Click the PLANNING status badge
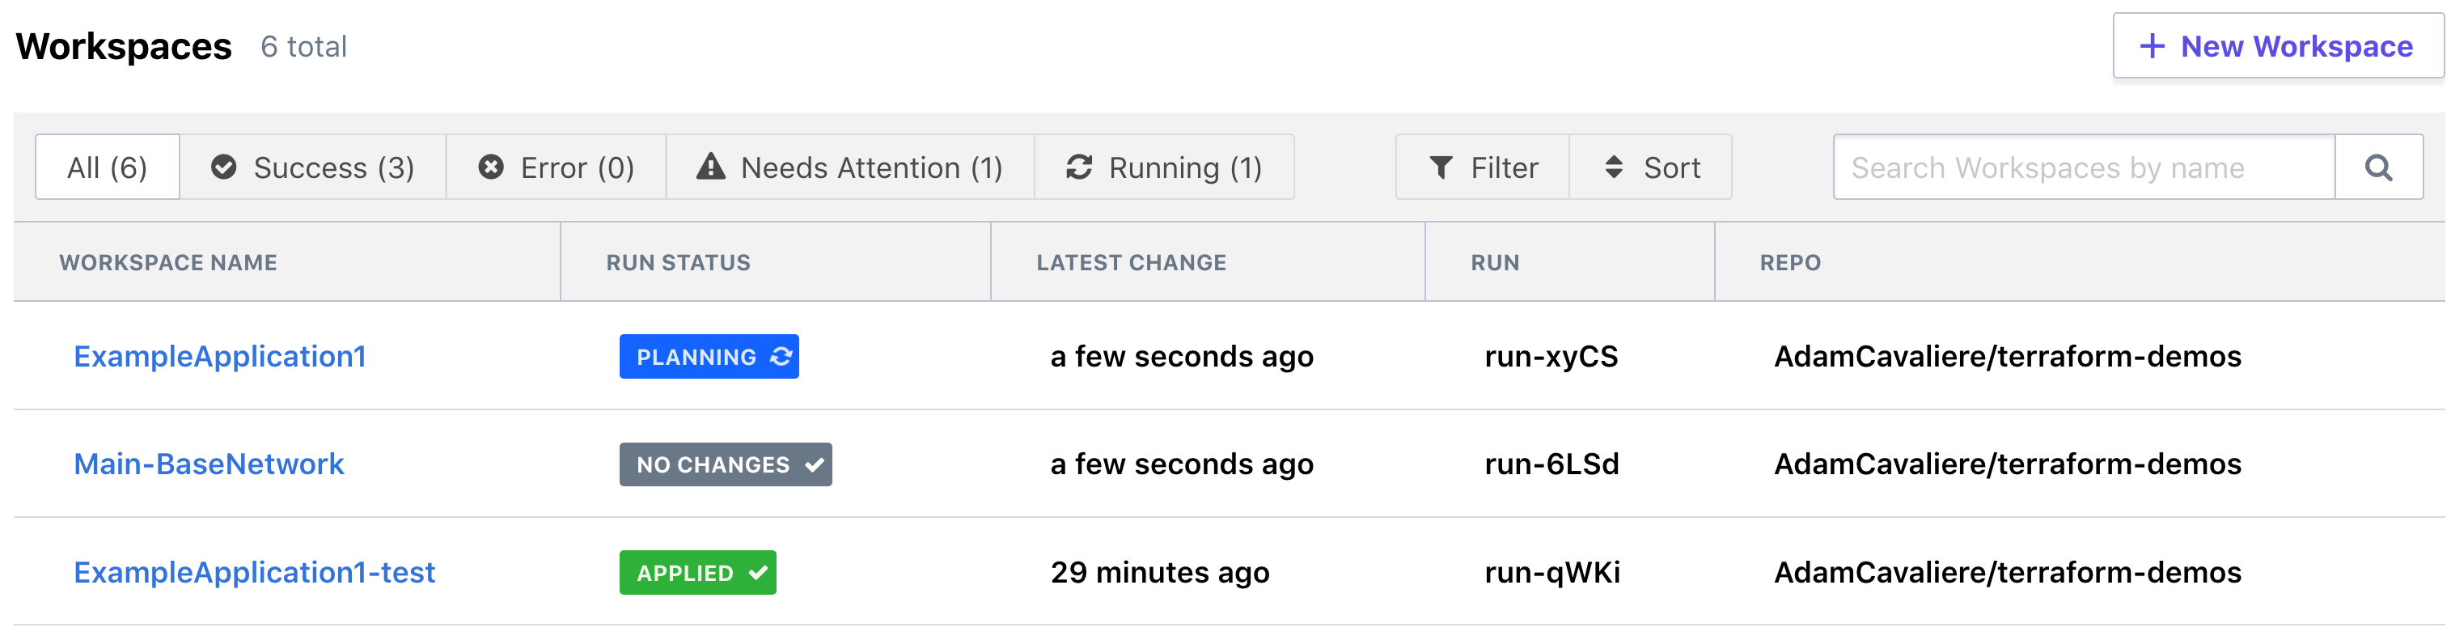This screenshot has width=2451, height=636. (x=709, y=357)
